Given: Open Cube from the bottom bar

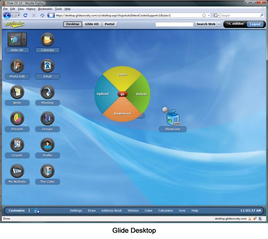Looking at the screenshot, I should 148,211.
